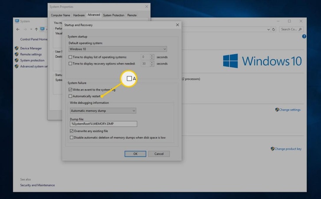Open the Default operating system dropdown

118,49
